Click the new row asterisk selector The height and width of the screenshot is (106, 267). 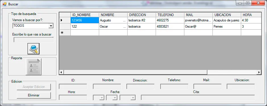point(65,33)
